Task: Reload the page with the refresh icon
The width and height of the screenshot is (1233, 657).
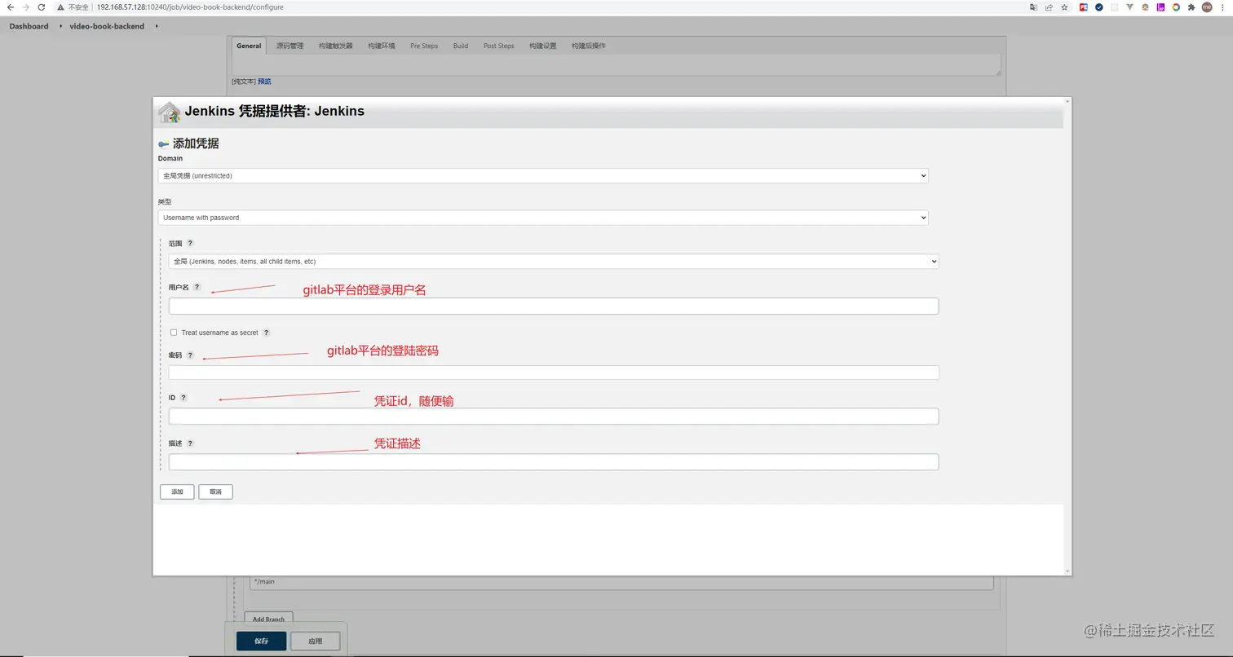Action: click(x=41, y=7)
